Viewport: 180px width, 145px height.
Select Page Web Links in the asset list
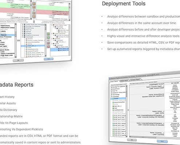(7, 55)
